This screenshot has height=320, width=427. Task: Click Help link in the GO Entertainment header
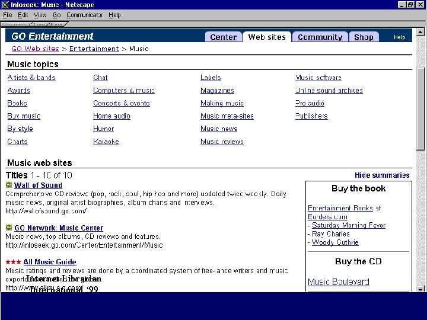[400, 37]
